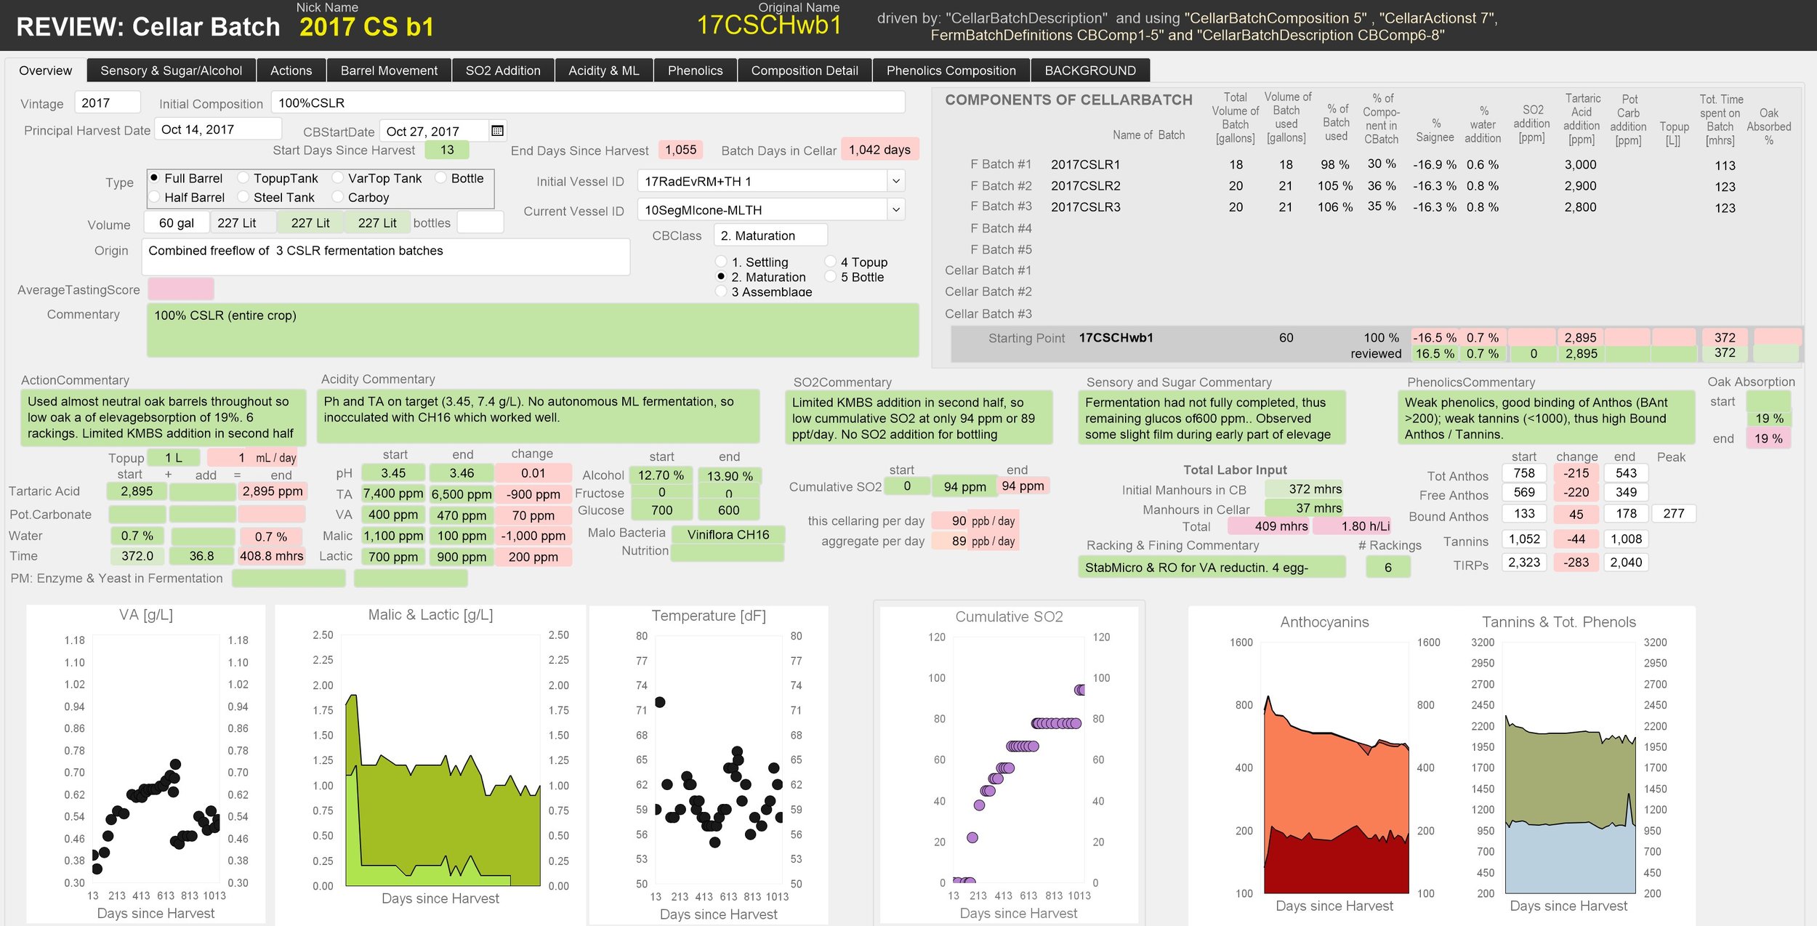Select the TopupTank type radio button
The height and width of the screenshot is (926, 1817).
tap(243, 178)
